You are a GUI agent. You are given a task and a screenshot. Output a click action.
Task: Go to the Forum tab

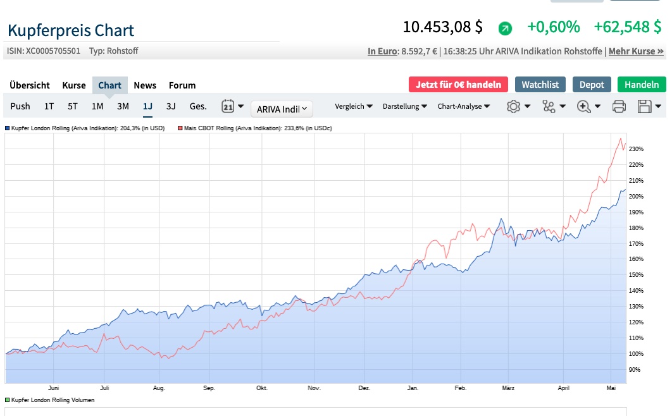182,85
